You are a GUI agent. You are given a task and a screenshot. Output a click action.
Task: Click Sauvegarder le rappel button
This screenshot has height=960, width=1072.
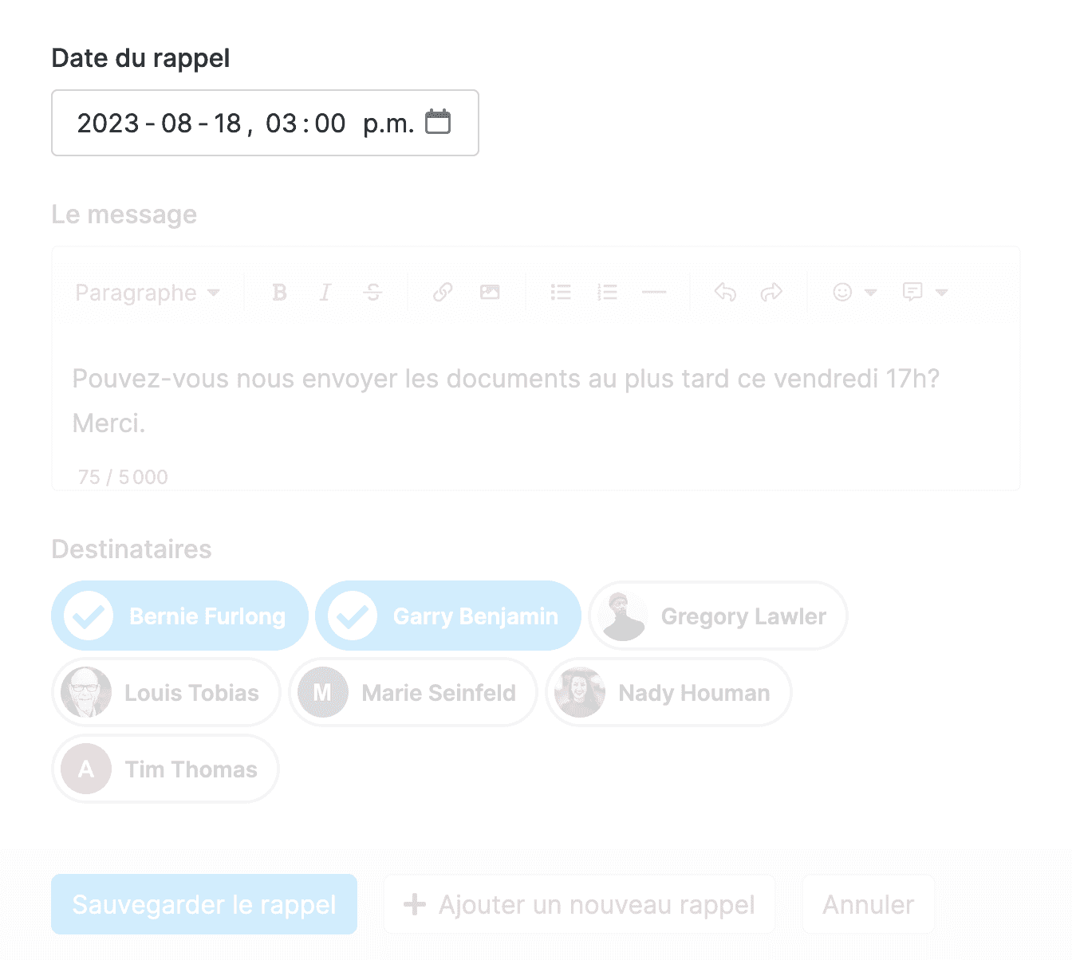tap(204, 904)
